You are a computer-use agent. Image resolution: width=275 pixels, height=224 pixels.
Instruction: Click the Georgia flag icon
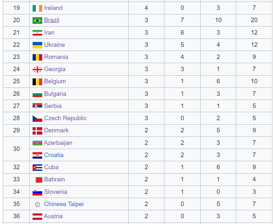37,69
